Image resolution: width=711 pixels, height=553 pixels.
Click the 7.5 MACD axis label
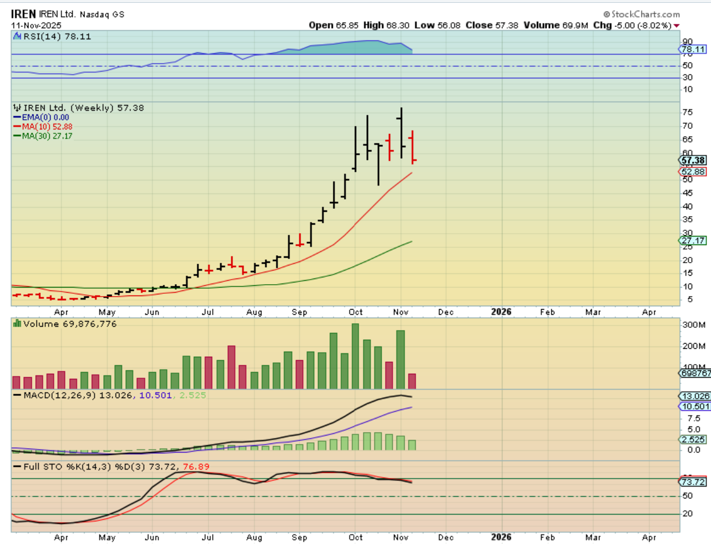coord(694,419)
